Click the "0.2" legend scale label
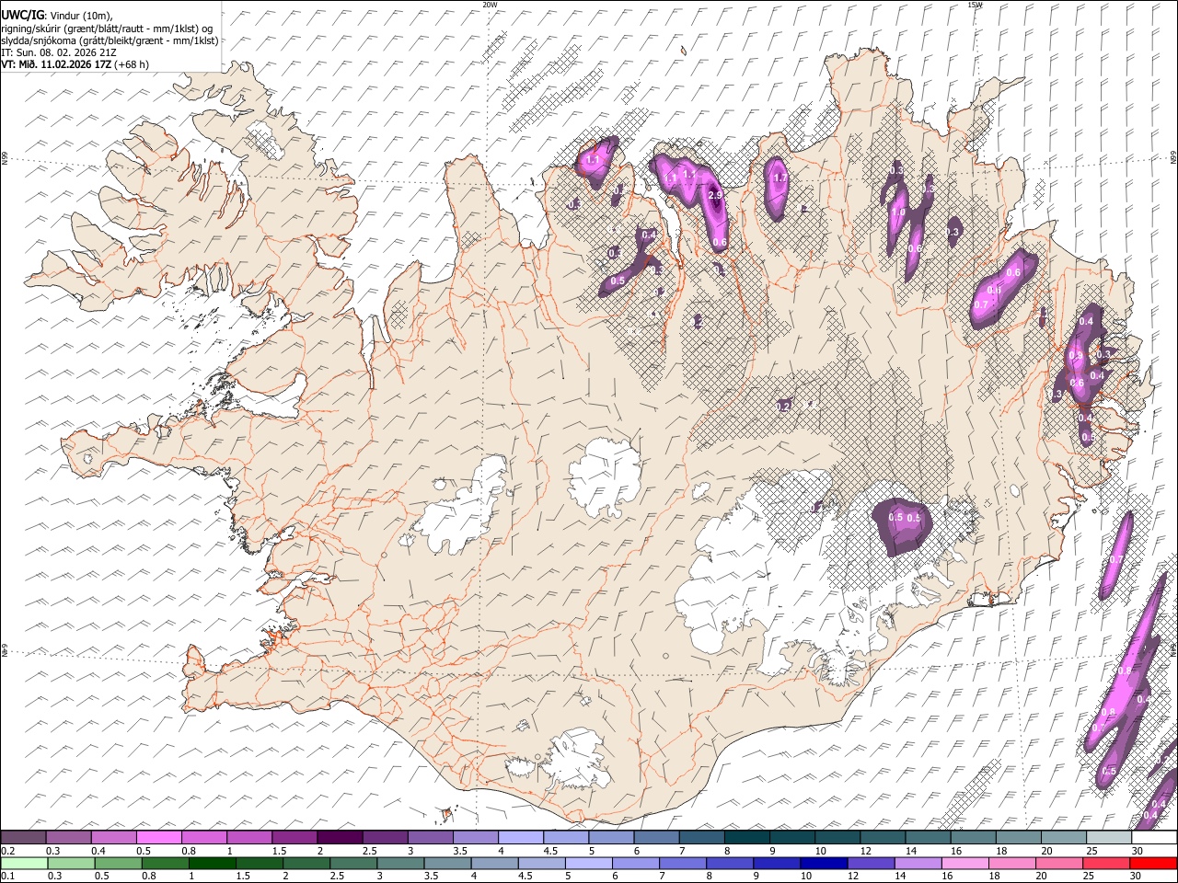 (x=8, y=851)
